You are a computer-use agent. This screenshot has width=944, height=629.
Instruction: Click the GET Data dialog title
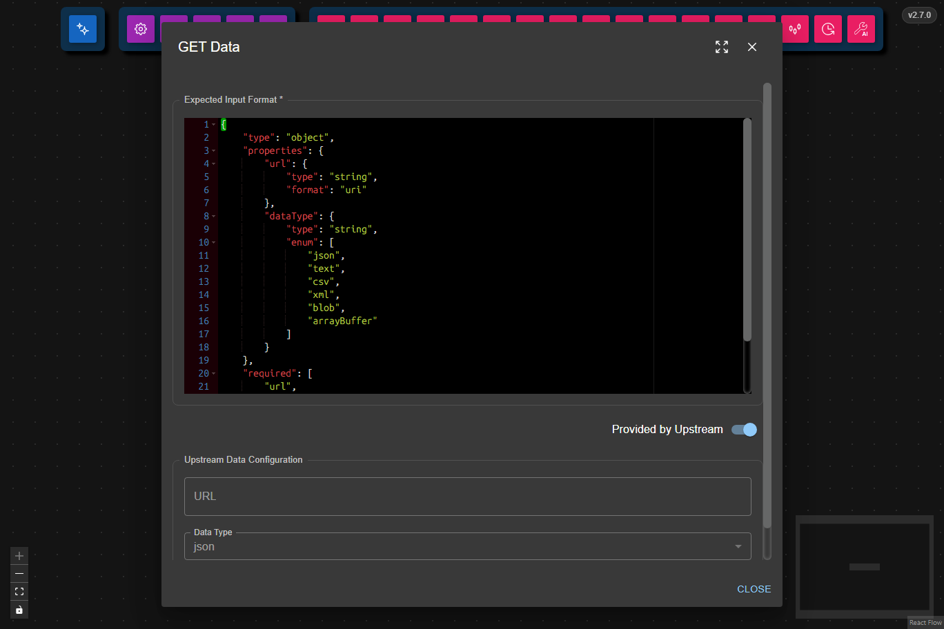coord(209,47)
